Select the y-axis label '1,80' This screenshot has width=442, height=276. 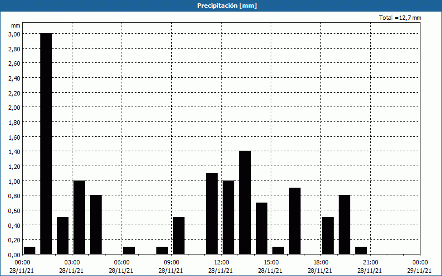[15, 123]
